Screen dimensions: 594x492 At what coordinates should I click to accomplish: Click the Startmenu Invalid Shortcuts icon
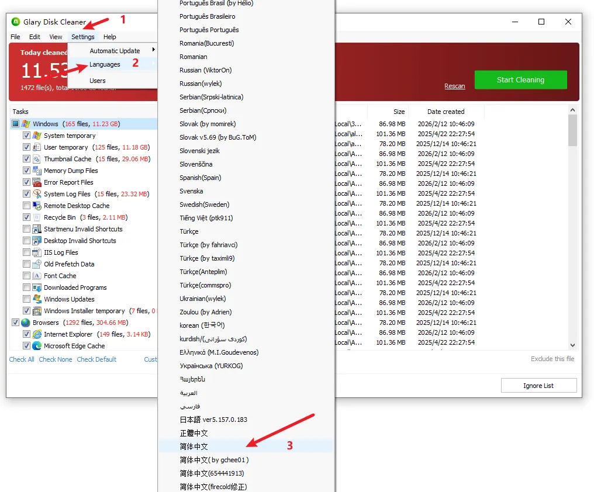click(x=37, y=229)
